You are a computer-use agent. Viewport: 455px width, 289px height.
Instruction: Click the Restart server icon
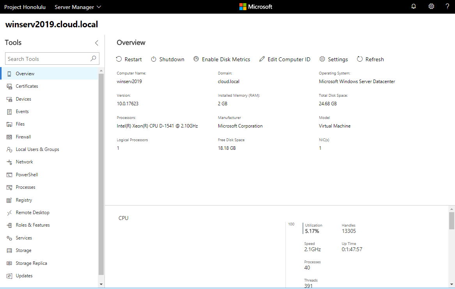pyautogui.click(x=119, y=59)
